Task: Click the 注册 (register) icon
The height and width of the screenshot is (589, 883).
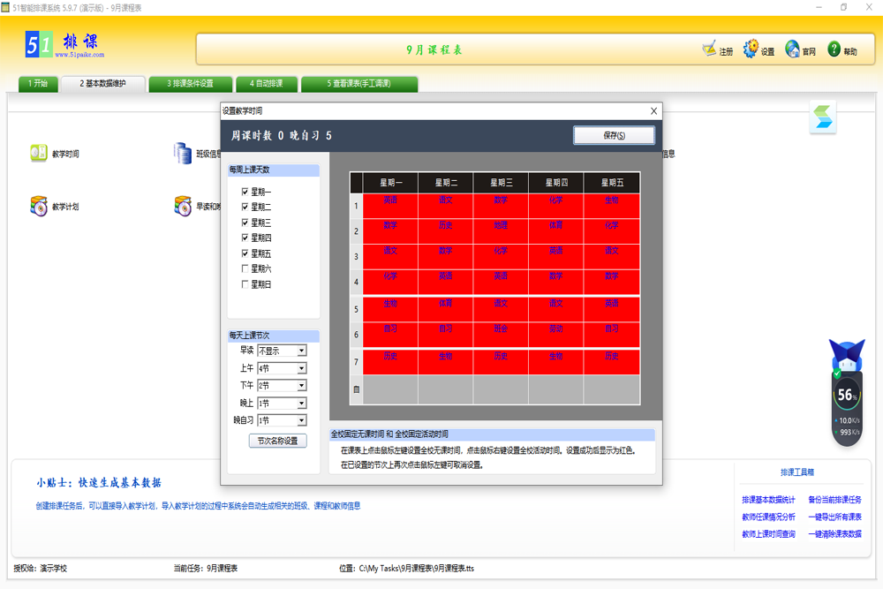Action: click(710, 49)
